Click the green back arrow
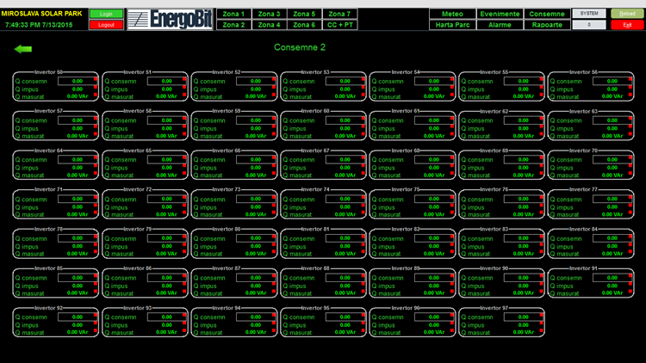This screenshot has height=363, width=646. (23, 49)
